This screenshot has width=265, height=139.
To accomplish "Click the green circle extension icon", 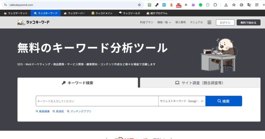I will coord(201,5).
